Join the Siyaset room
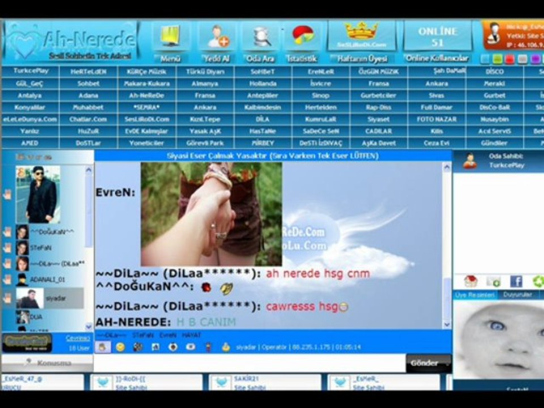Screen dimensions: 544x408 click(379, 120)
